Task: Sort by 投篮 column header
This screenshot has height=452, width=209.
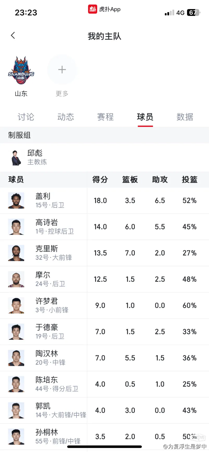Action: pyautogui.click(x=190, y=180)
